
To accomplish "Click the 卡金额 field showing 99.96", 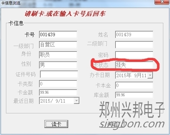I will (x=58, y=92).
